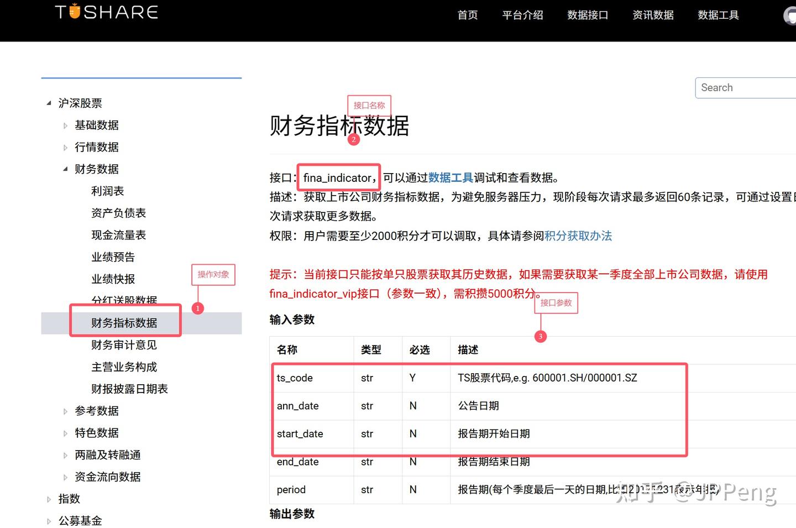
Task: Click the 积分获取办法 link
Action: pos(577,236)
